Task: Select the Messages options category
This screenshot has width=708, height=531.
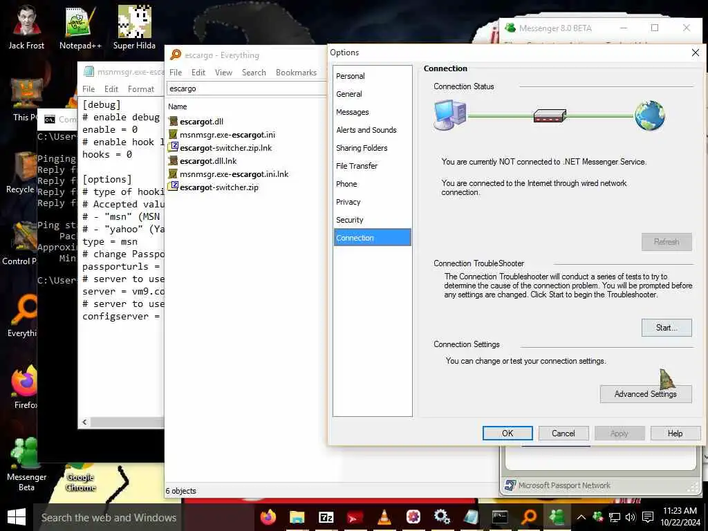Action: pyautogui.click(x=373, y=112)
